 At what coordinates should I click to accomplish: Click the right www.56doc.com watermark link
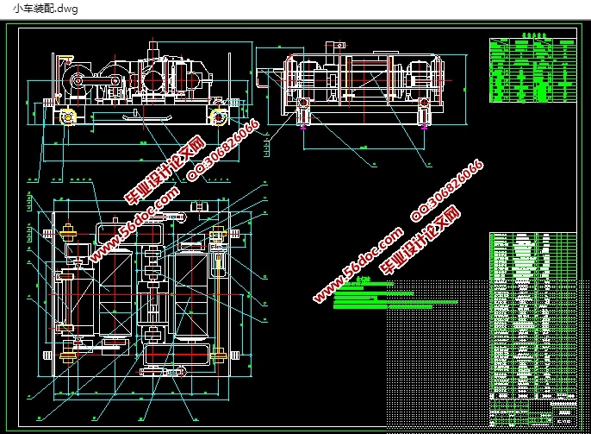click(358, 265)
